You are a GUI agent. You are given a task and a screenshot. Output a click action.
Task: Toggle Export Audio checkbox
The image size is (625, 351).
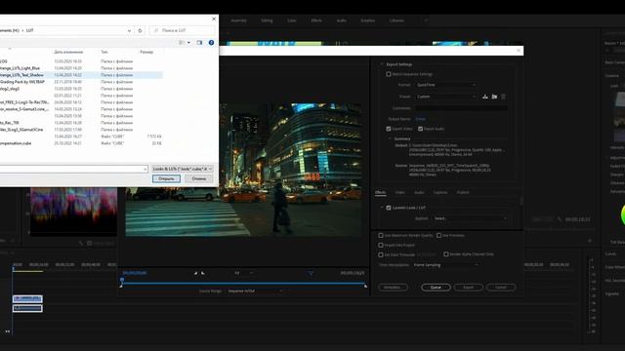[420, 129]
